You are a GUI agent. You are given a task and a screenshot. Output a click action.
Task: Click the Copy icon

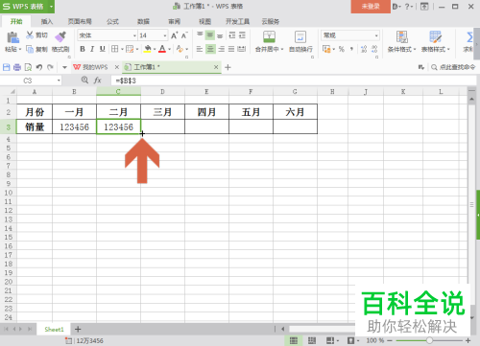(x=30, y=49)
